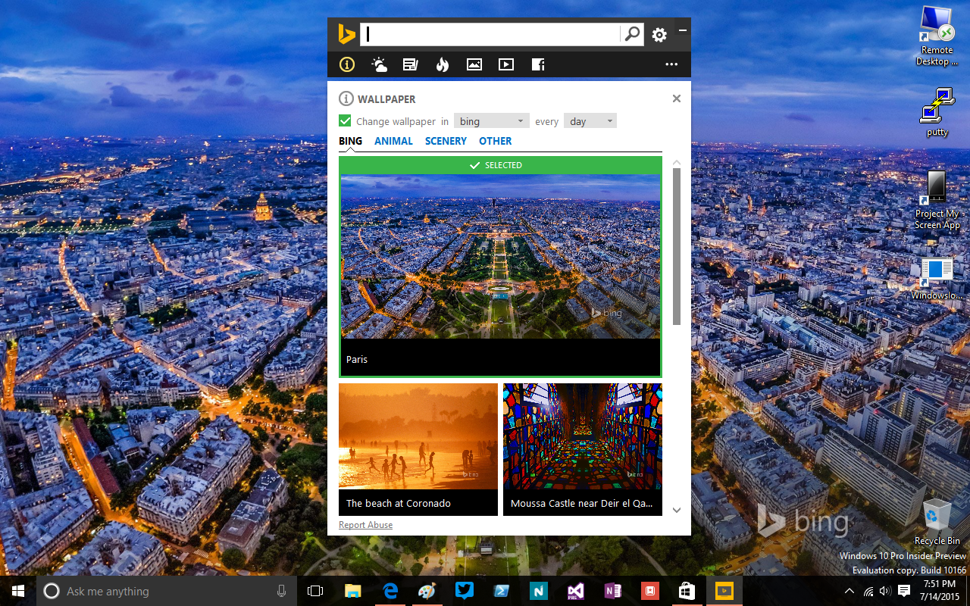Open Twitter app from taskbar
Viewport: 970px width, 606px height.
[465, 591]
